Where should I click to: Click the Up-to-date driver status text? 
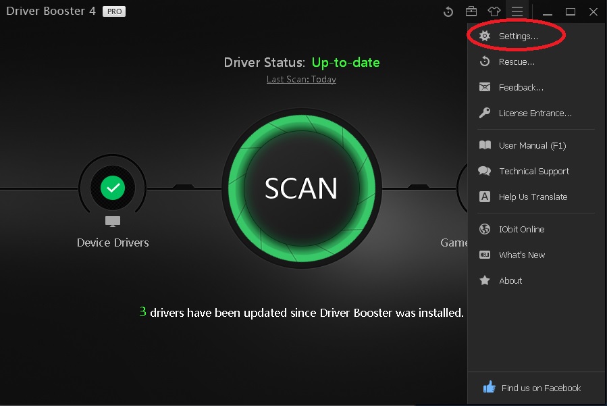coord(346,62)
